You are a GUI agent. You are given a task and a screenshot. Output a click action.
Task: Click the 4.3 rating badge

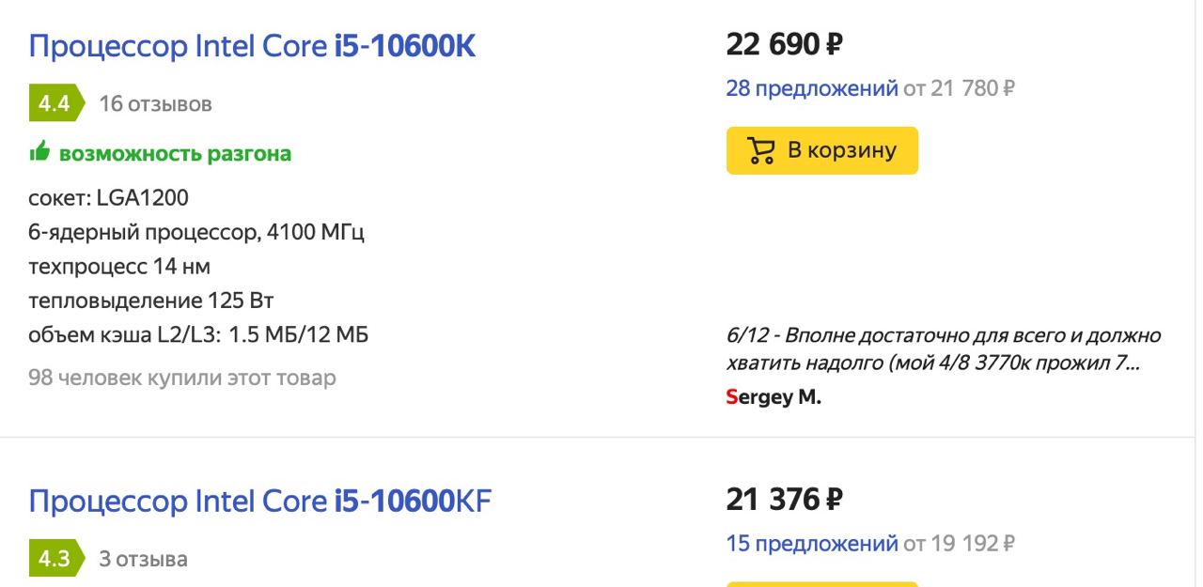pyautogui.click(x=55, y=559)
